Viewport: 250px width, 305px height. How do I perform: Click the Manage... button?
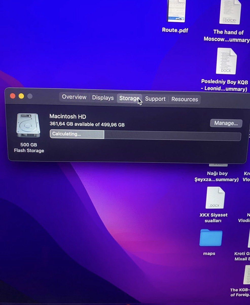click(x=226, y=123)
